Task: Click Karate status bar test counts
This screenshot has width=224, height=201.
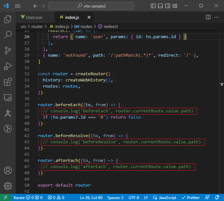Action: (x=28, y=197)
